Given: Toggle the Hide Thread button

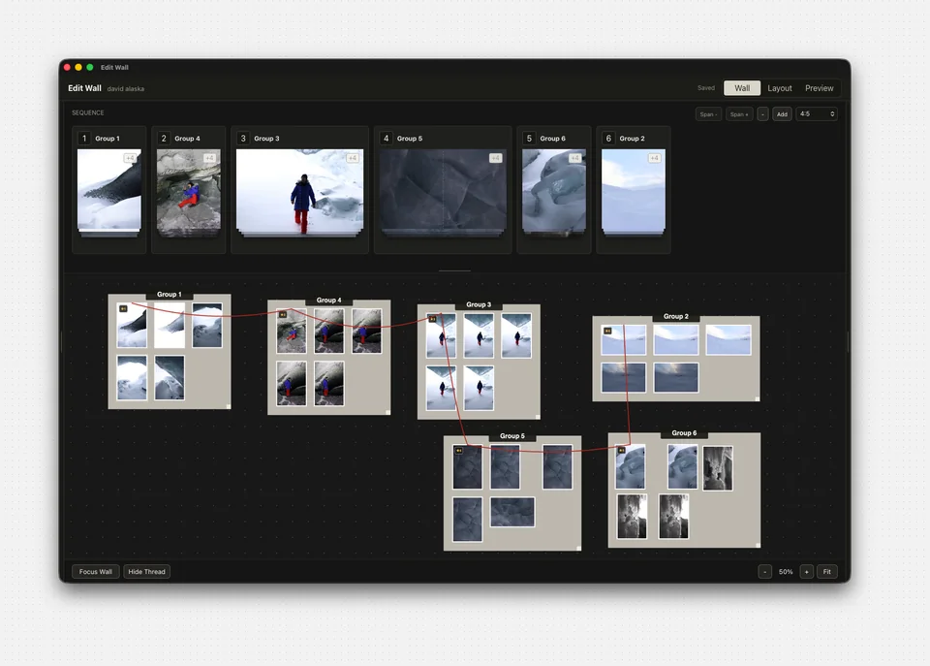Looking at the screenshot, I should click(x=146, y=572).
